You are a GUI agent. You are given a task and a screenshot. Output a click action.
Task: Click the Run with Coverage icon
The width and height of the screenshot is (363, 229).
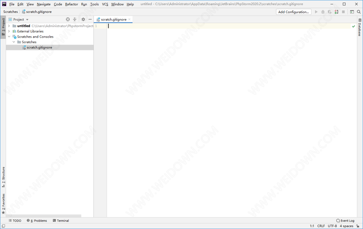329,12
